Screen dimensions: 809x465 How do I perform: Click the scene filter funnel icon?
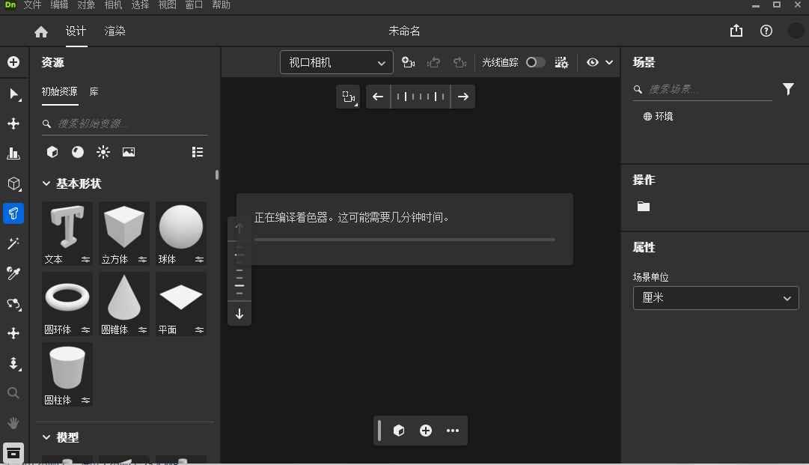788,89
